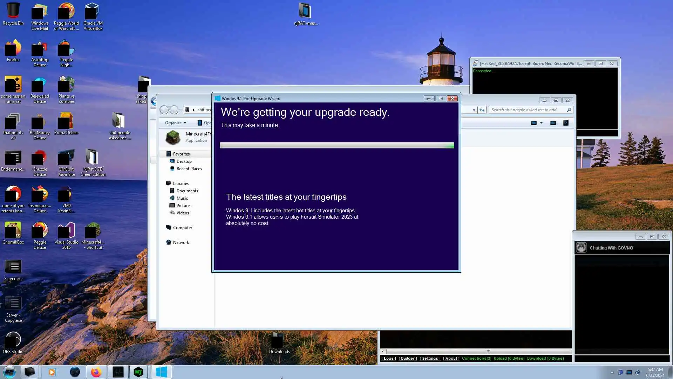Click the Settings link in njRAT
This screenshot has width=673, height=379.
tap(430, 358)
